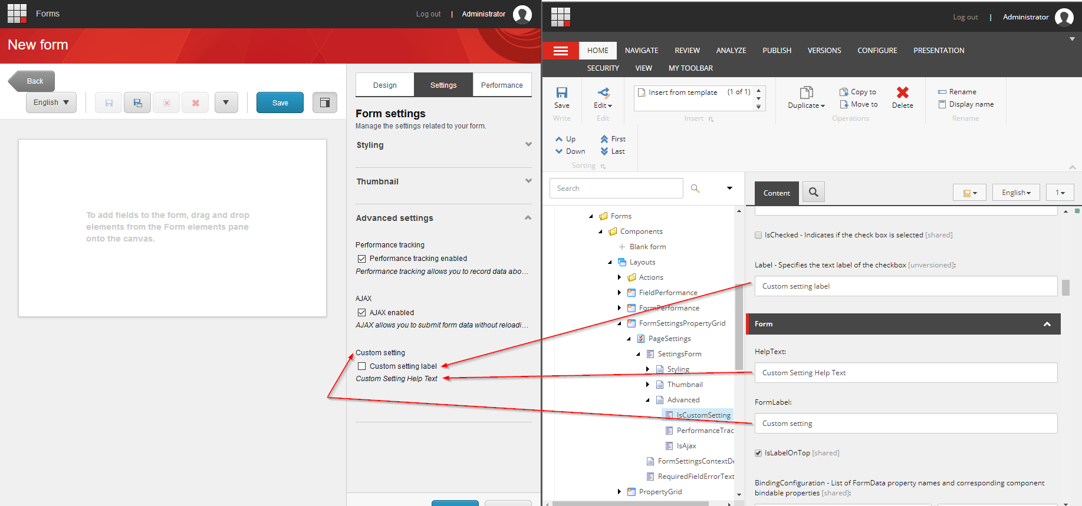Expand the Styling settings section
Screen dimensions: 1082x506
click(528, 144)
